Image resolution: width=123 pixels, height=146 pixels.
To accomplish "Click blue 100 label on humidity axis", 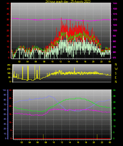I will pos(4,90).
